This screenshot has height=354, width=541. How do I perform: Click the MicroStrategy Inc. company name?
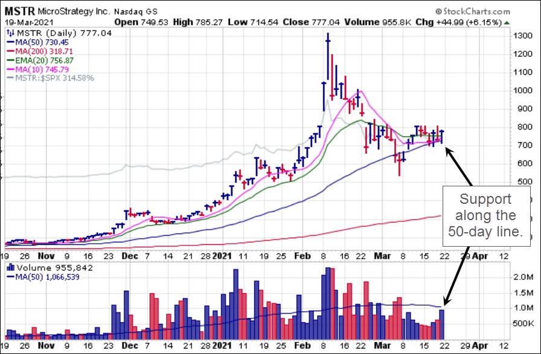pos(74,11)
